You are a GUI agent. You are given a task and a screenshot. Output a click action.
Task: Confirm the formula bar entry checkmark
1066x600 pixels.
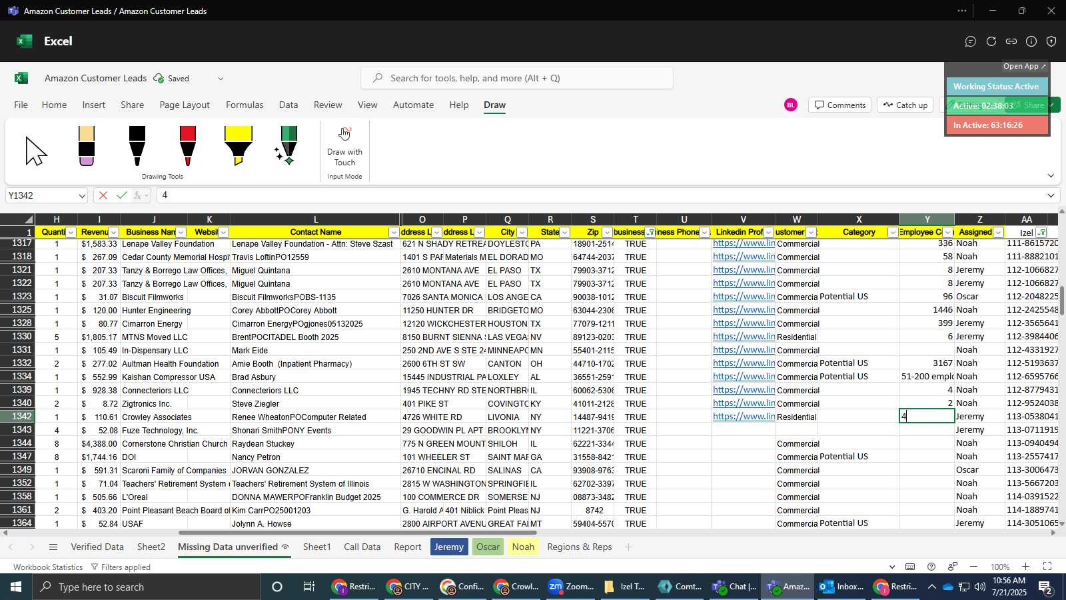pos(121,195)
